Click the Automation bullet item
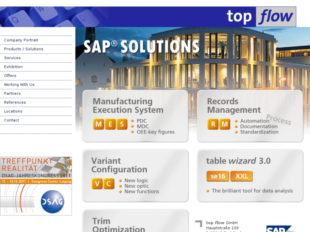The height and width of the screenshot is (232, 310). click(255, 121)
